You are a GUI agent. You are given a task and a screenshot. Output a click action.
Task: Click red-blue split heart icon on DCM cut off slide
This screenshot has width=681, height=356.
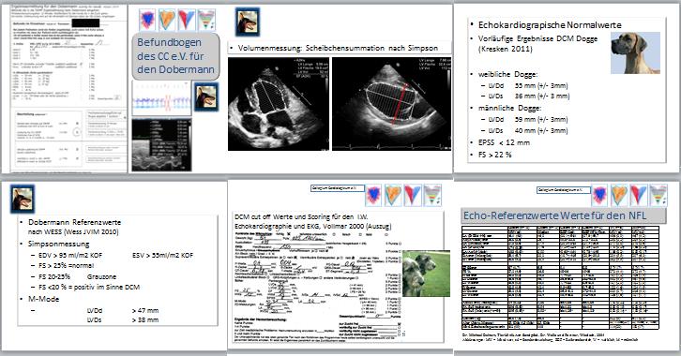coord(412,195)
